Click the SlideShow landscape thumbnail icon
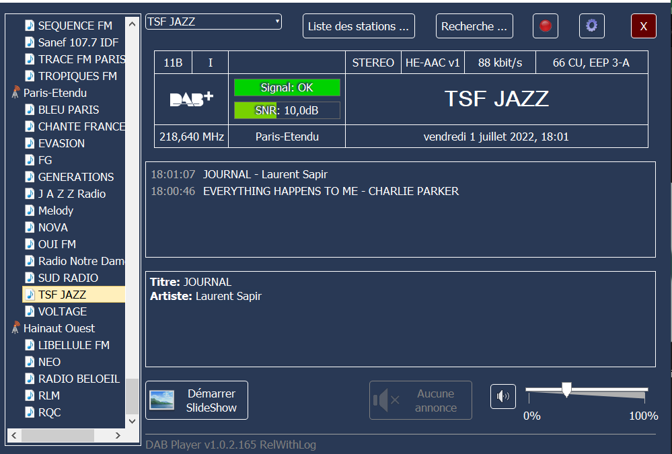 [162, 400]
